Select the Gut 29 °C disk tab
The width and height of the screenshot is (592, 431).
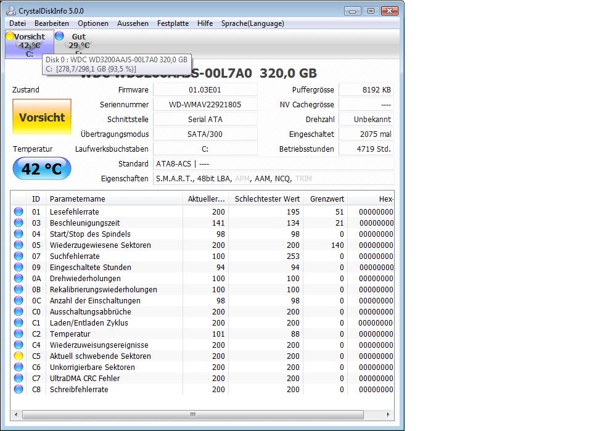78,43
